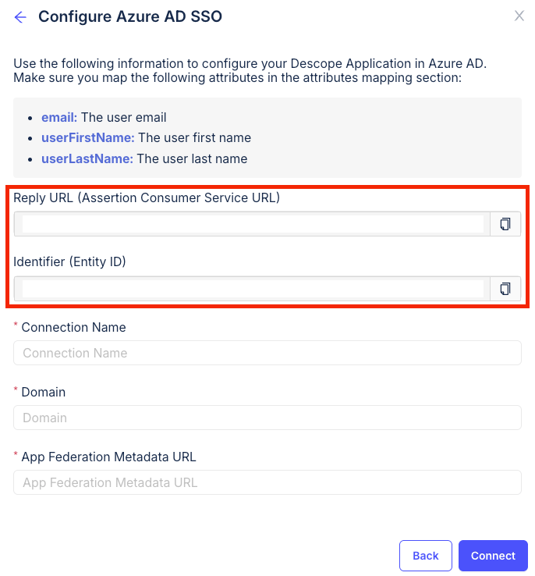
Task: Click the Reply URL (Assertion Consumer Service URL) label
Action: pos(147,198)
